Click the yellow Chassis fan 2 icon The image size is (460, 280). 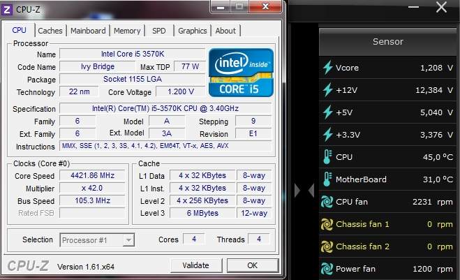[x=328, y=246]
